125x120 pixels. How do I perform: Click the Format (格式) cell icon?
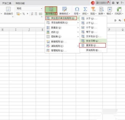point(110,9)
